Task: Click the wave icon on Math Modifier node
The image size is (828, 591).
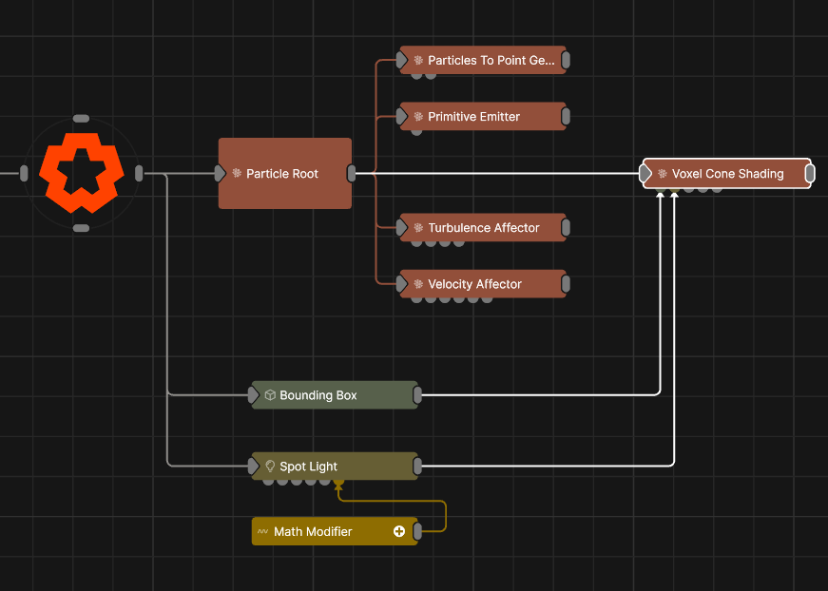Action: pyautogui.click(x=263, y=532)
